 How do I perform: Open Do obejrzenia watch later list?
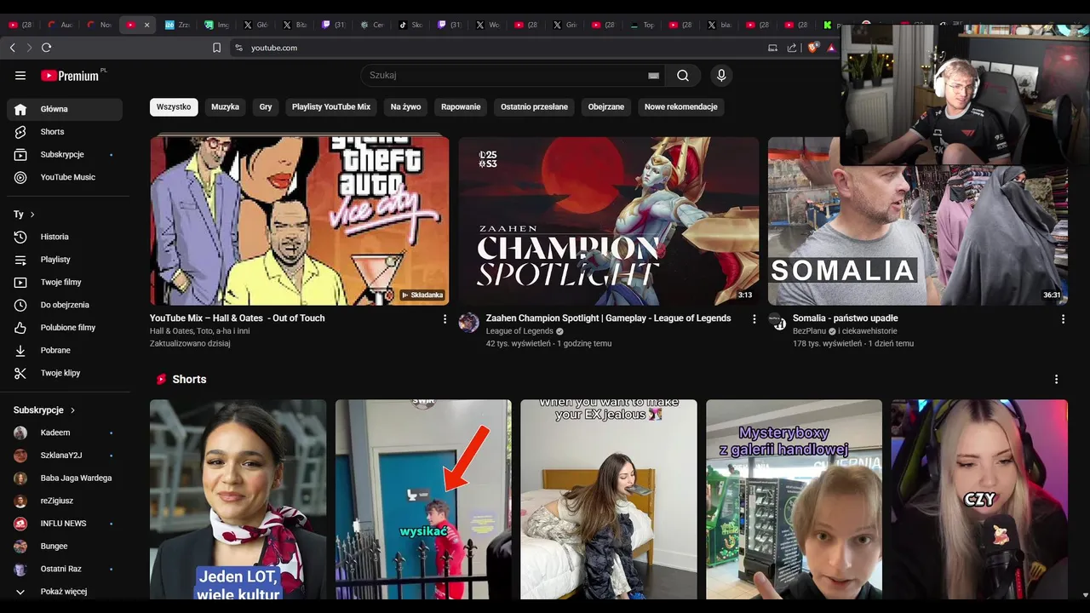(65, 305)
